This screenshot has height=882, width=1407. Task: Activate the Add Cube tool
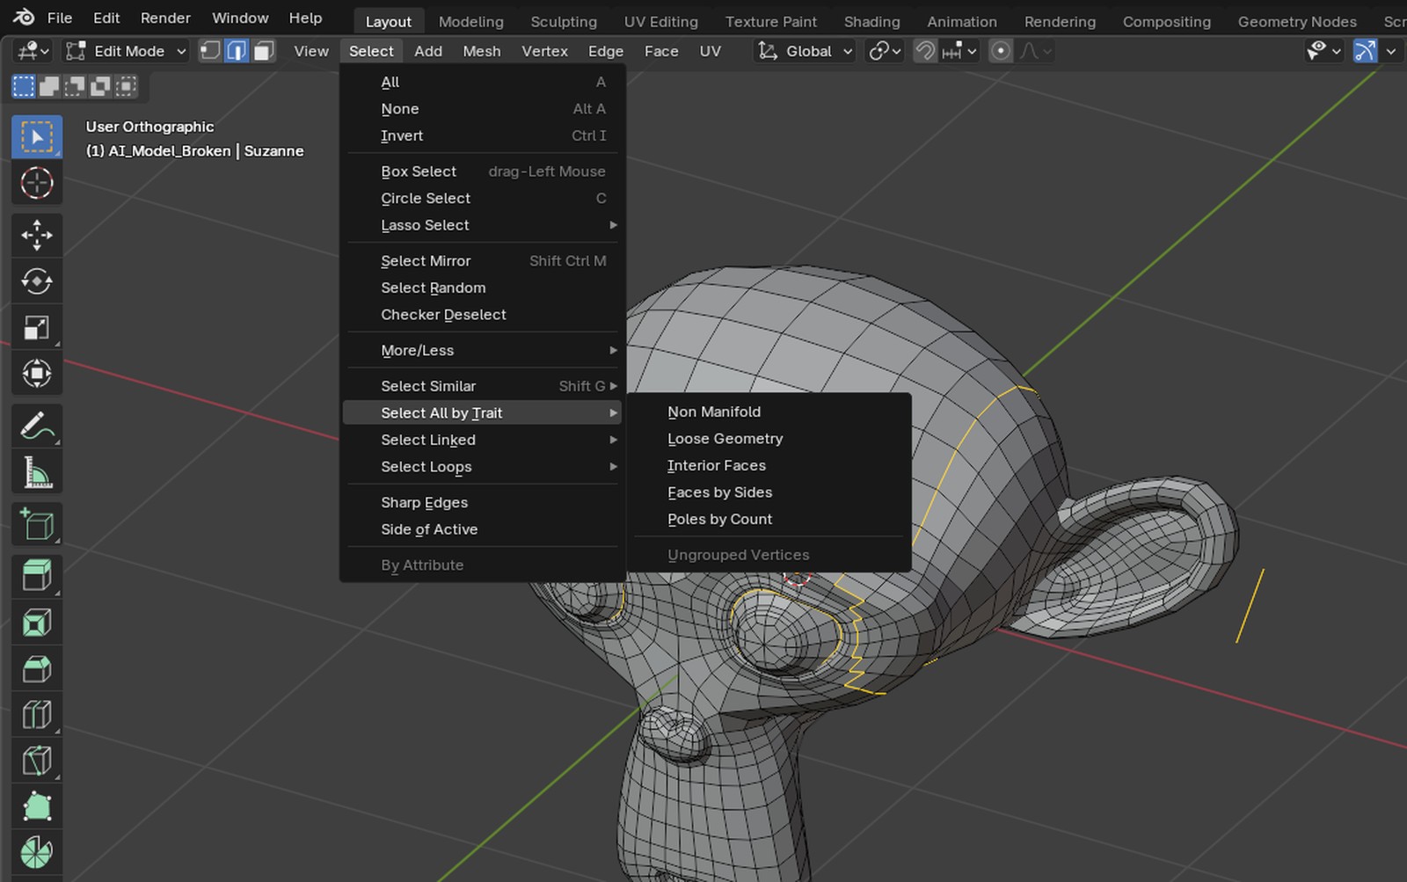click(x=37, y=525)
